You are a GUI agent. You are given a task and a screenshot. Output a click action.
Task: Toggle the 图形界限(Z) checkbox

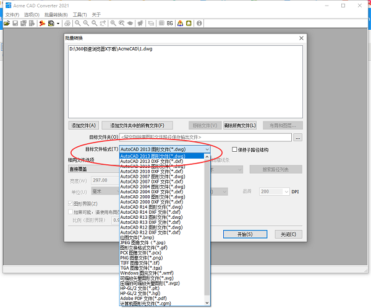tap(70, 203)
